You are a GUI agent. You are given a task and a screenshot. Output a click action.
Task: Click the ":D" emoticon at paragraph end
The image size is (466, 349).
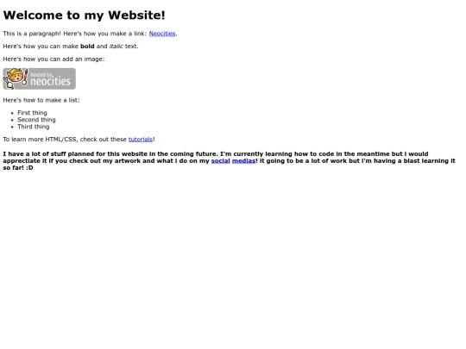coord(29,168)
